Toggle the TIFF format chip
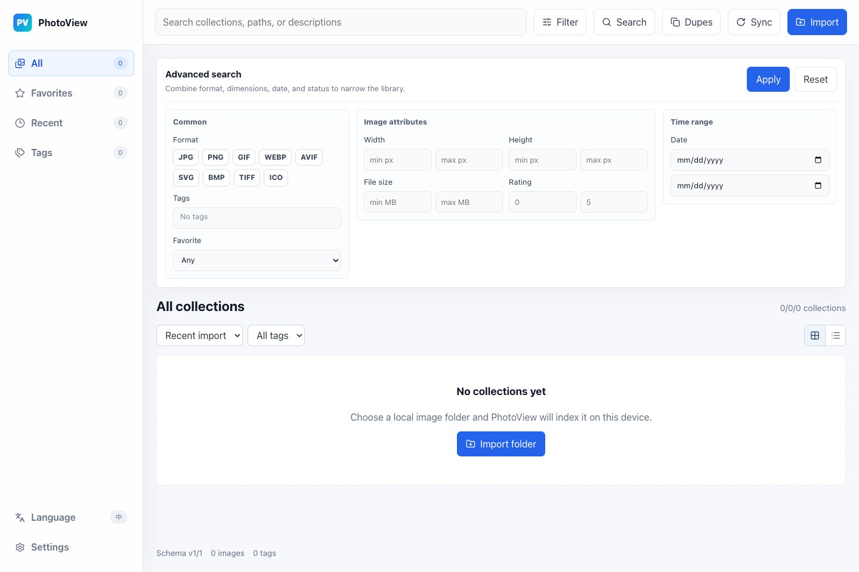Screen dimensions: 859x572 click(247, 178)
